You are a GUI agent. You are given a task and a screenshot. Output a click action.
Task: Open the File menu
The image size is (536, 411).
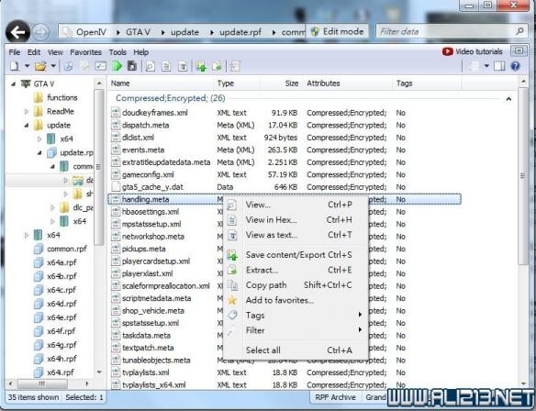tap(15, 52)
